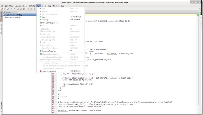Open the VCS menu

(49, 6)
